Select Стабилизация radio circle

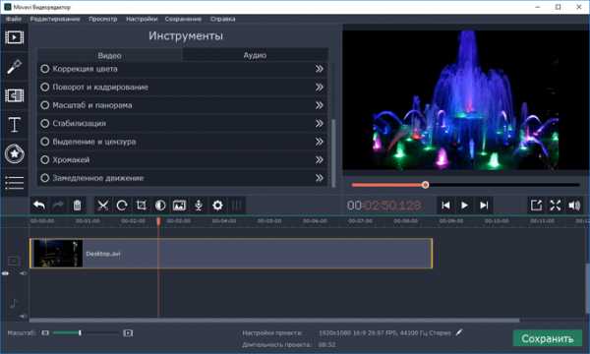click(45, 123)
